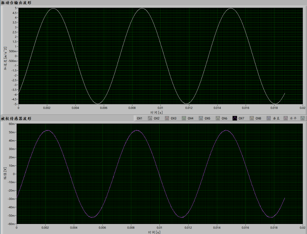The height and width of the screenshot is (234, 307).
Task: Click the 0.006 tick on lower X-axis
Action: click(x=102, y=227)
